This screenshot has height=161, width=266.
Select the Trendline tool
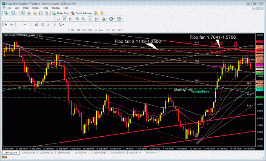[x=31, y=25]
